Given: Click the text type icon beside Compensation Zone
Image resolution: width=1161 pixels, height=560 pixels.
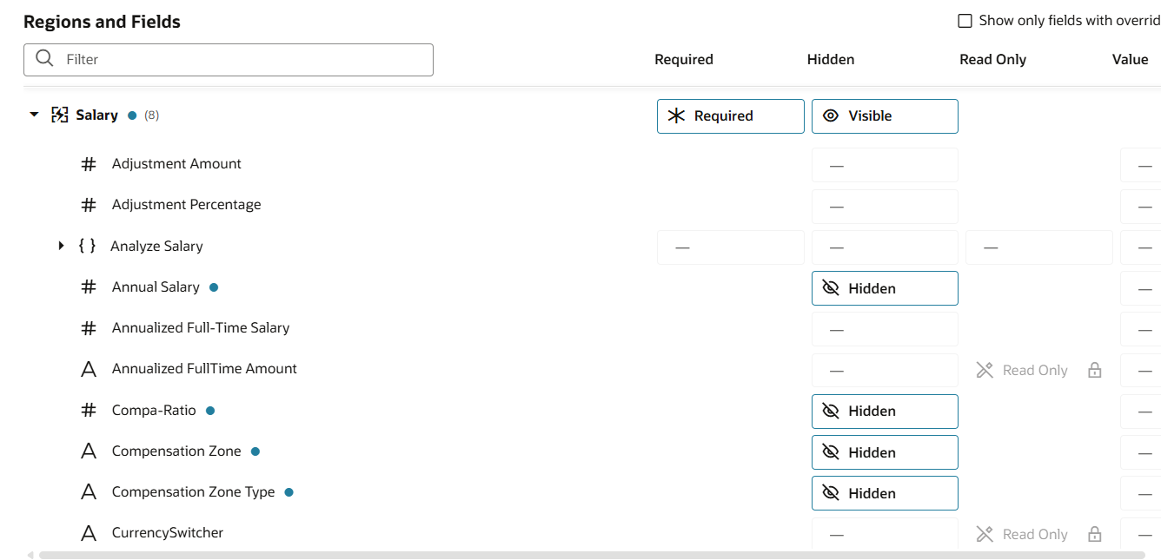Looking at the screenshot, I should point(89,451).
